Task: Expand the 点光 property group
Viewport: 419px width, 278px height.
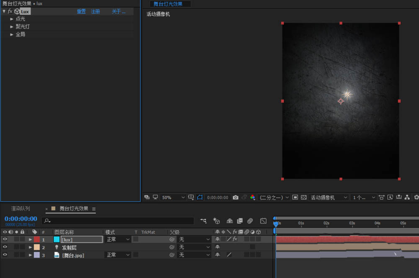Action: pyautogui.click(x=12, y=19)
